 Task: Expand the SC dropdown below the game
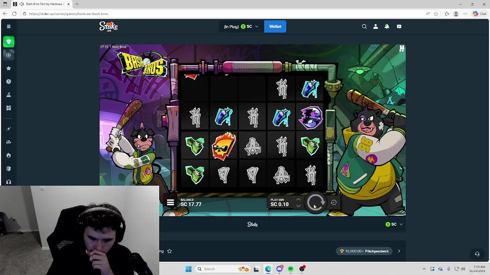click(394, 224)
